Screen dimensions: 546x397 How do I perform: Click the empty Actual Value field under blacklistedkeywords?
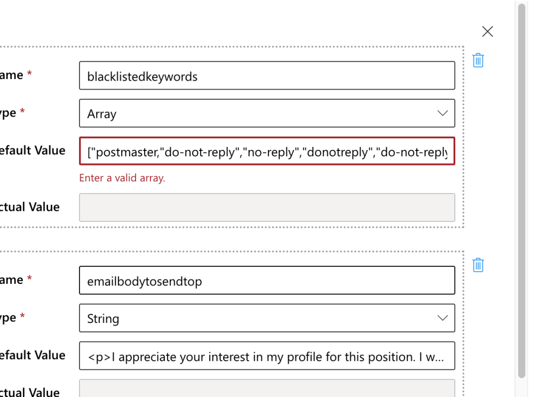pyautogui.click(x=267, y=208)
